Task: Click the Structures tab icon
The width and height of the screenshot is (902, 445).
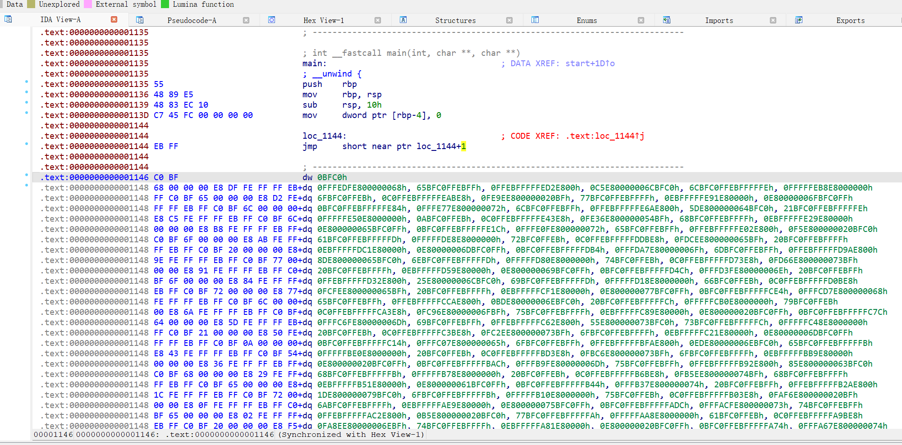Action: pyautogui.click(x=403, y=20)
